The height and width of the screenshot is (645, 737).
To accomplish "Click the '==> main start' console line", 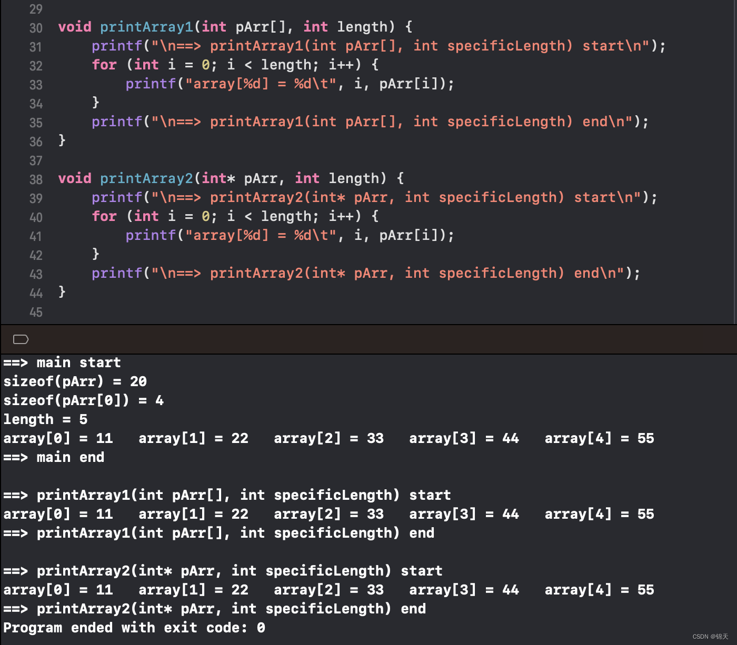I will 62,362.
